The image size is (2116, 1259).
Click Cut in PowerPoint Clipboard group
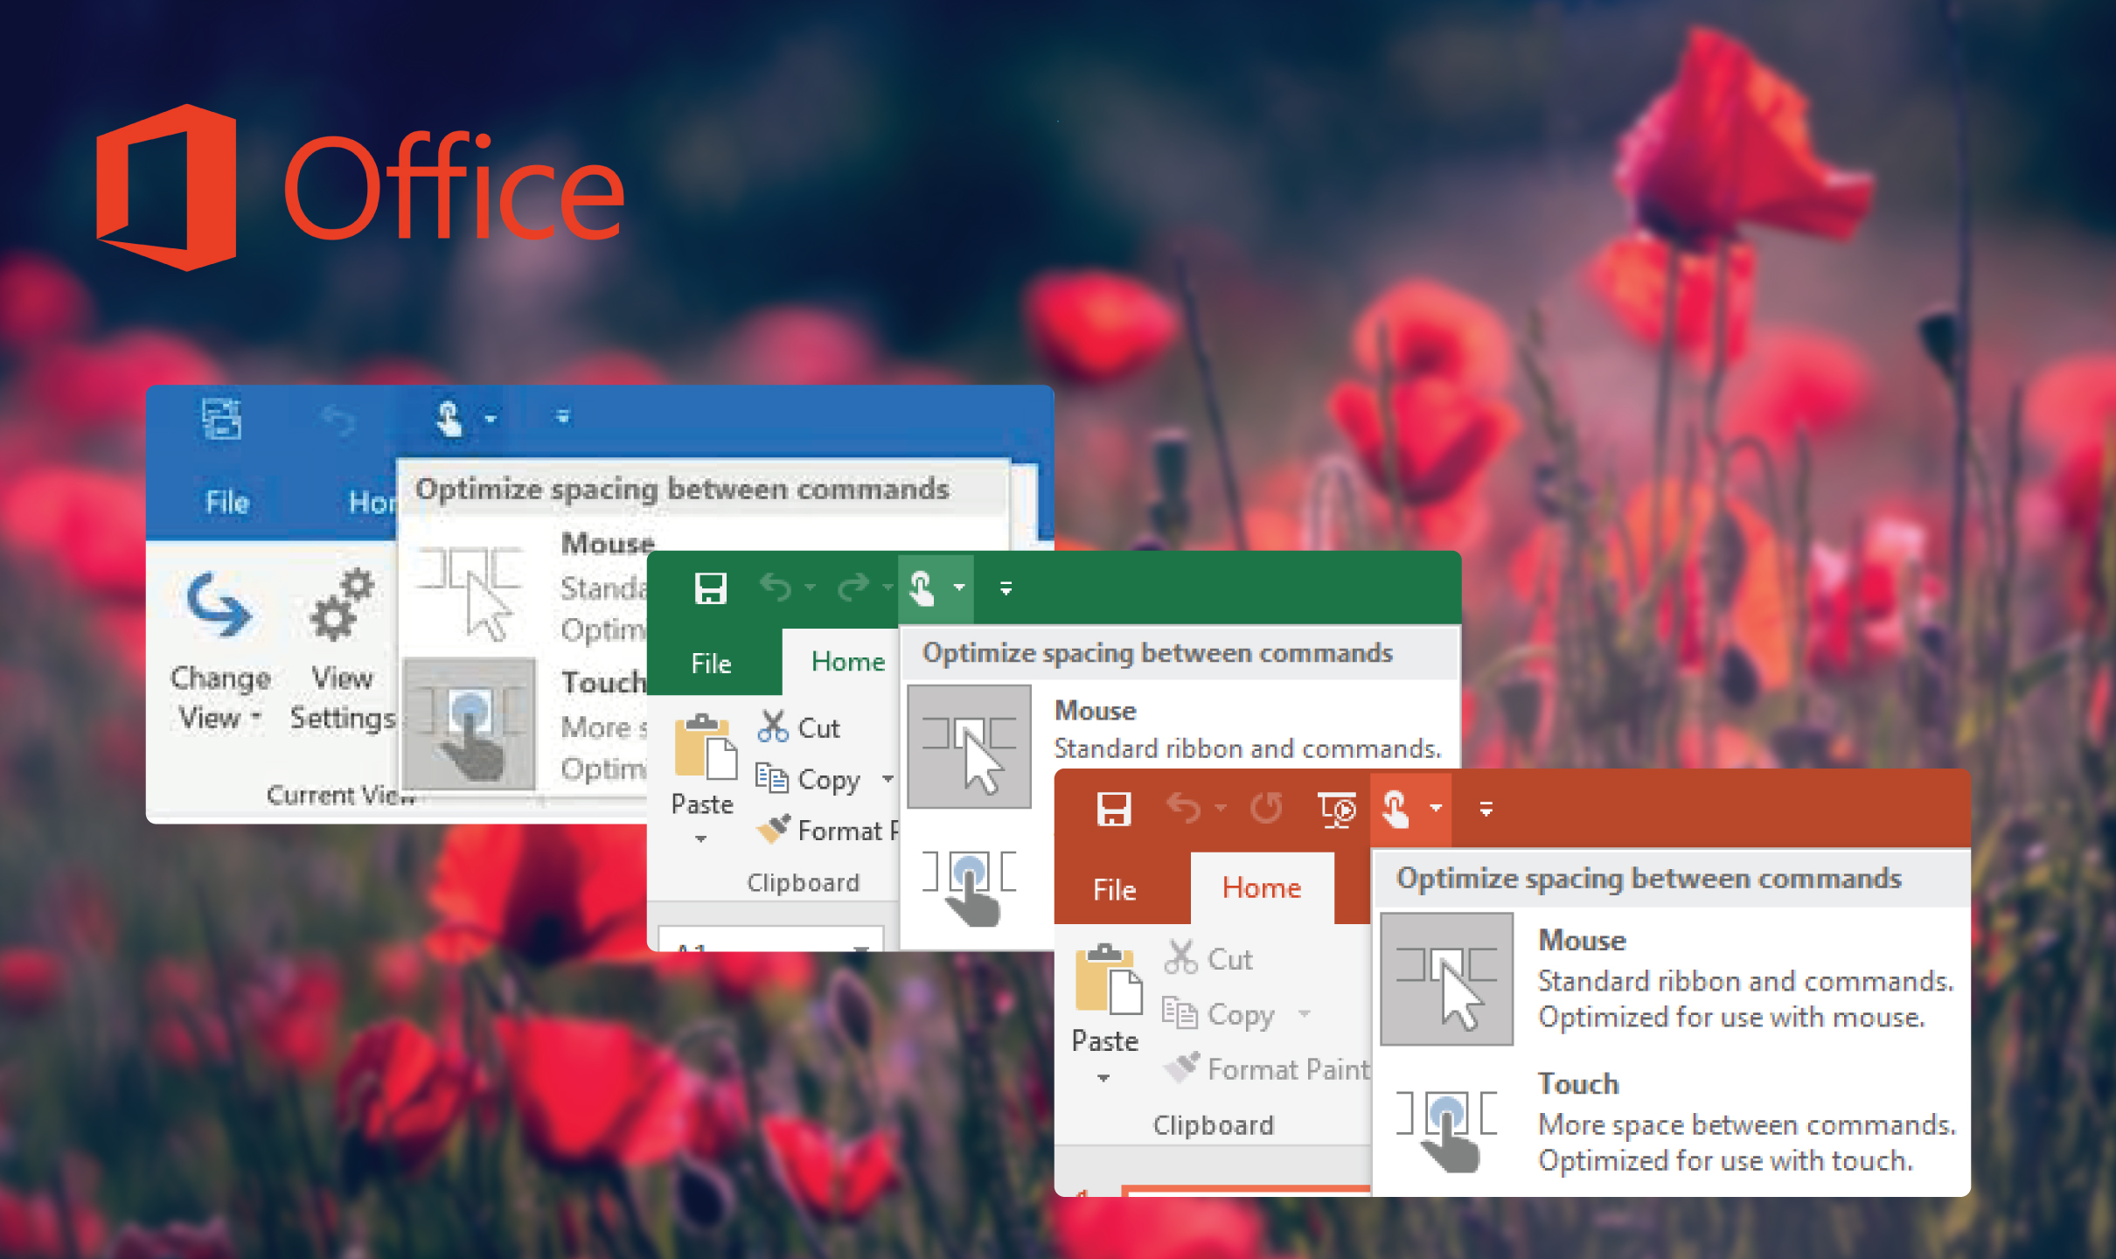coord(1208,958)
